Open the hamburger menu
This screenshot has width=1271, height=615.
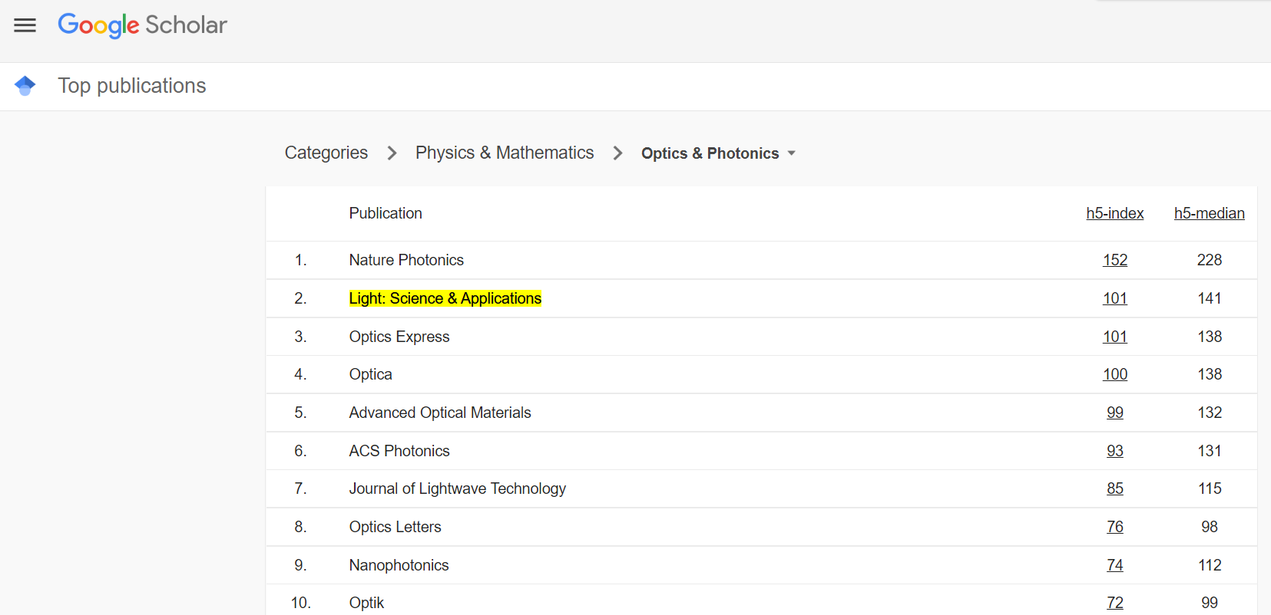(x=25, y=25)
